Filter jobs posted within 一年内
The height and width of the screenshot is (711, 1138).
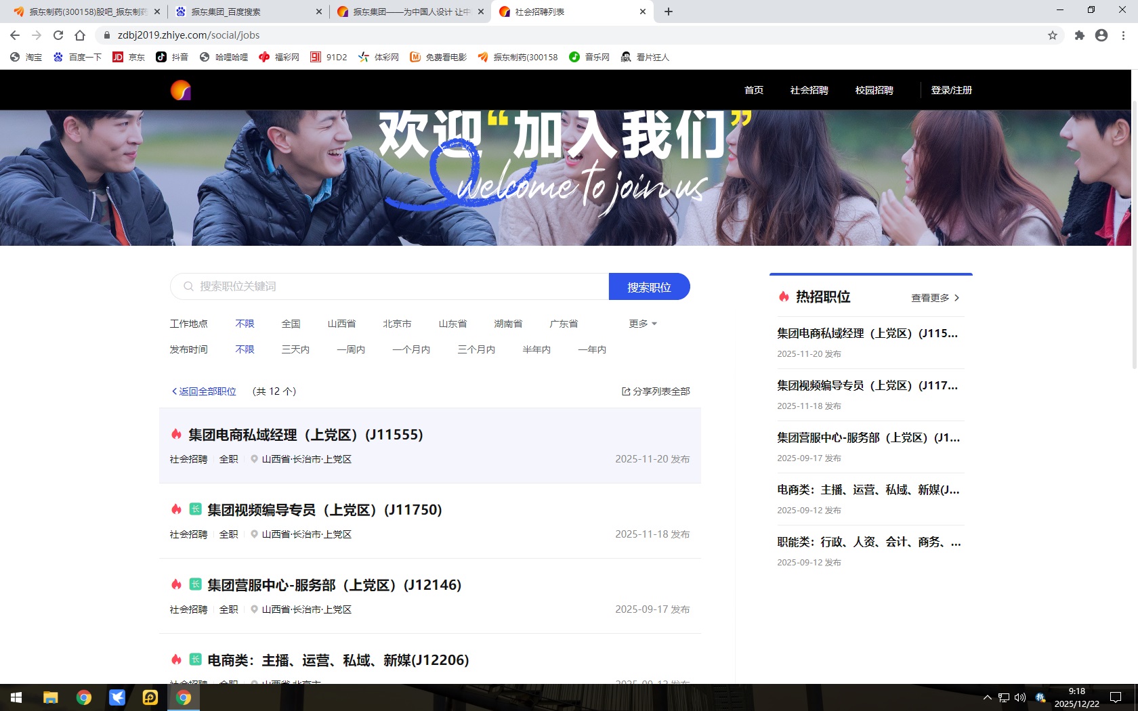click(x=592, y=349)
